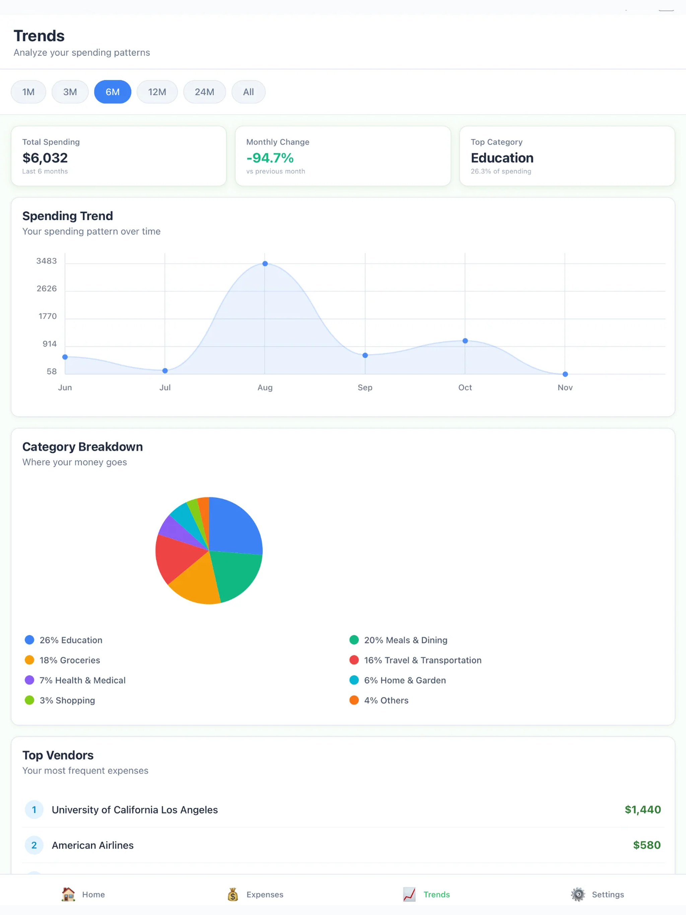Click the $1,440 vendor amount
The width and height of the screenshot is (686, 915).
point(642,810)
